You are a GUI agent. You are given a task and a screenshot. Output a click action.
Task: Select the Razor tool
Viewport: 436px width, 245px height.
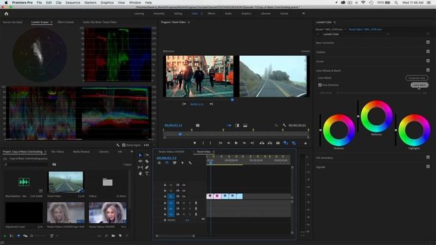pyautogui.click(x=147, y=161)
